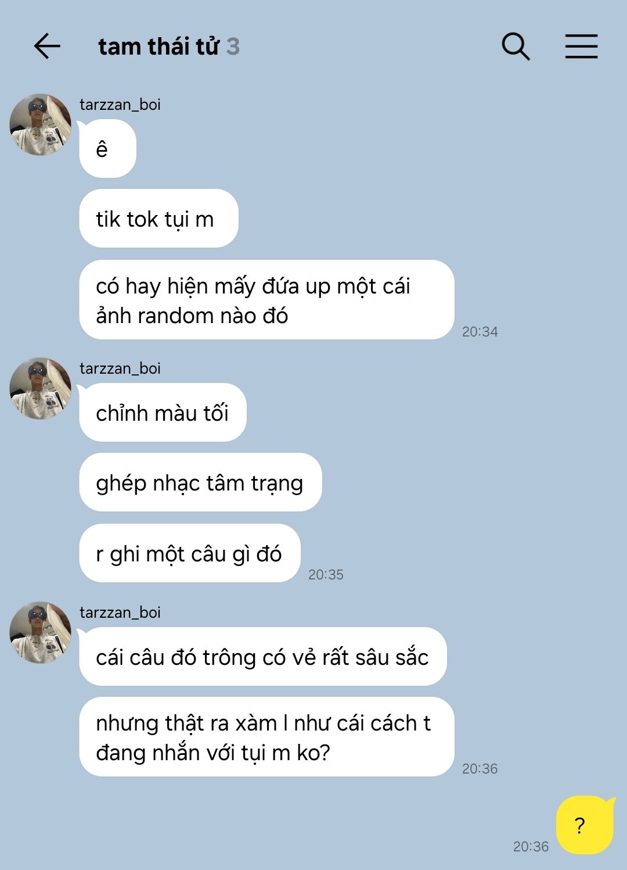Image resolution: width=627 pixels, height=870 pixels.
Task: Tap 'cái câu đó trông có vẻ' bubble
Action: [x=263, y=657]
